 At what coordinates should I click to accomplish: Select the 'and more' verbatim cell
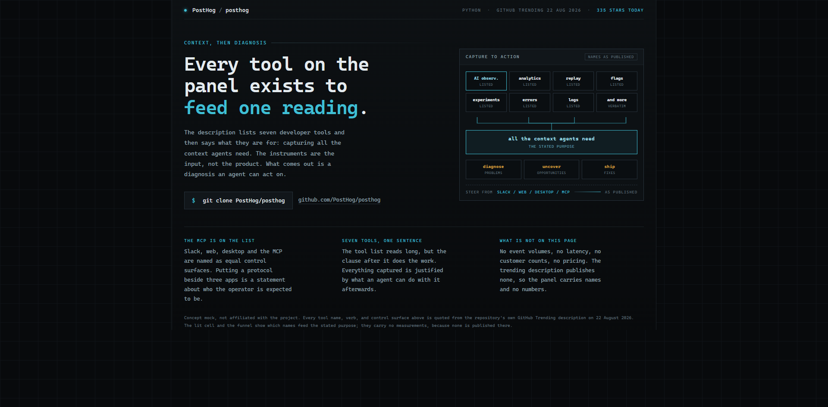(x=617, y=103)
